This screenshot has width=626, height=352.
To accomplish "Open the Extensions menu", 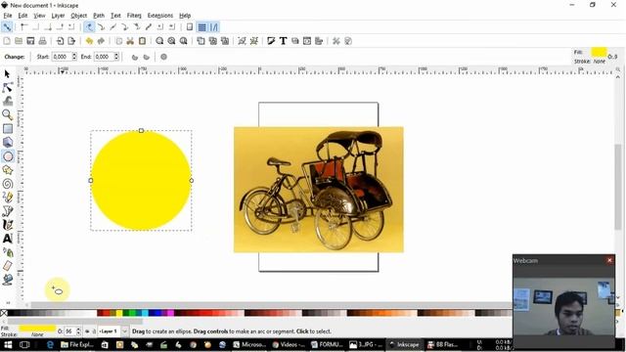I will coord(160,16).
